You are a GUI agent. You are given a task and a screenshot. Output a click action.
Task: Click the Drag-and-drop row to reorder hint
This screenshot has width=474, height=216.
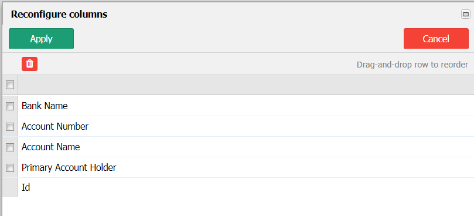412,65
